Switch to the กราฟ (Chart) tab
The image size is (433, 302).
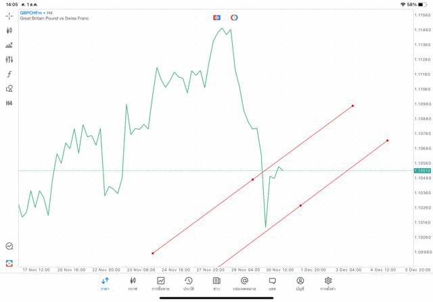tap(133, 283)
